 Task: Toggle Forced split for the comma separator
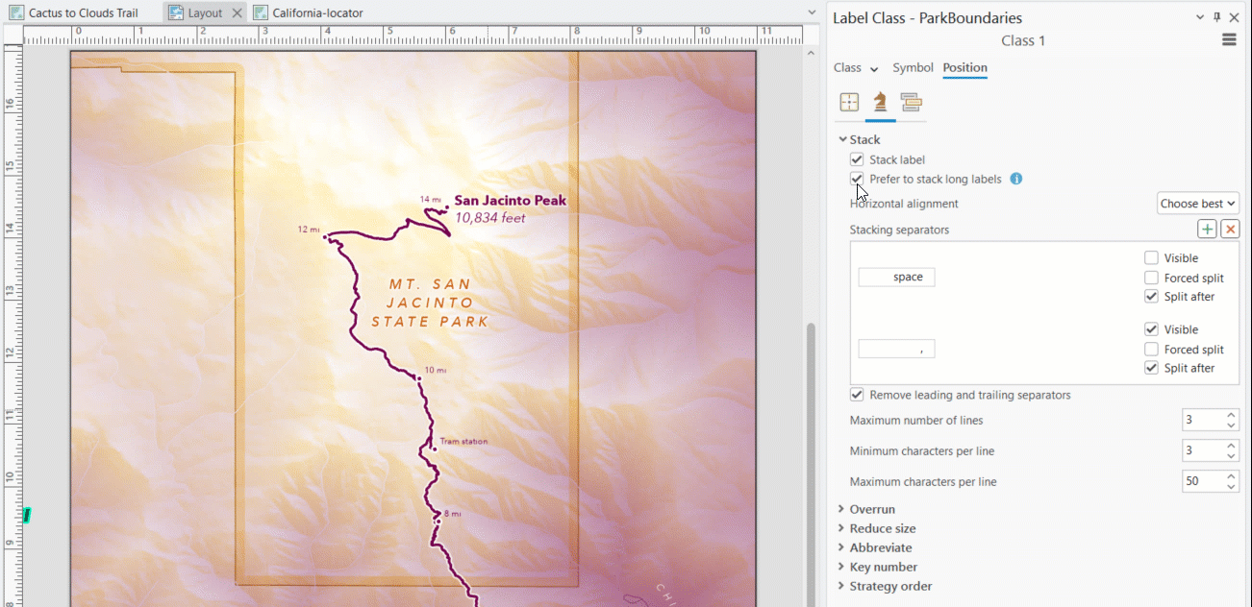pyautogui.click(x=1151, y=349)
